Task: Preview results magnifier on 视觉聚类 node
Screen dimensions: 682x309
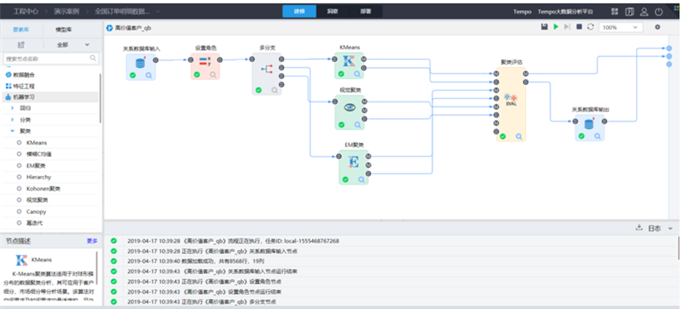Action: click(x=357, y=125)
